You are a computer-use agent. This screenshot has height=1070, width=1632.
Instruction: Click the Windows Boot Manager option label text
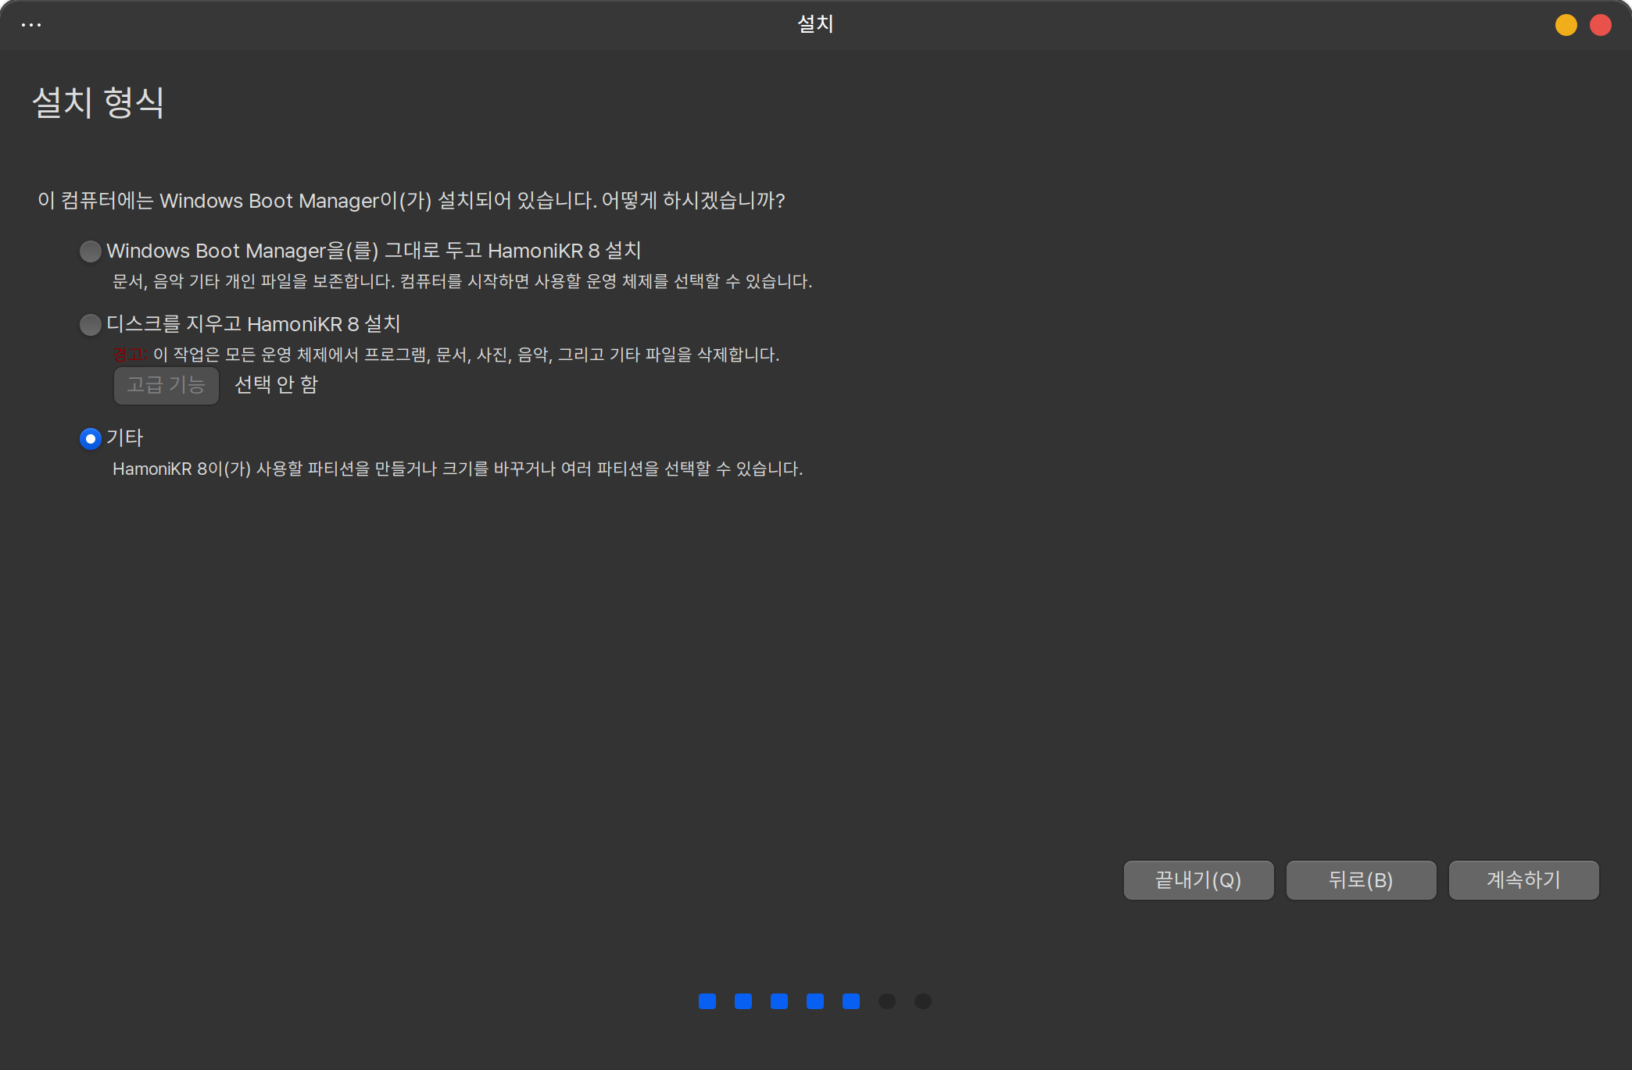(374, 251)
